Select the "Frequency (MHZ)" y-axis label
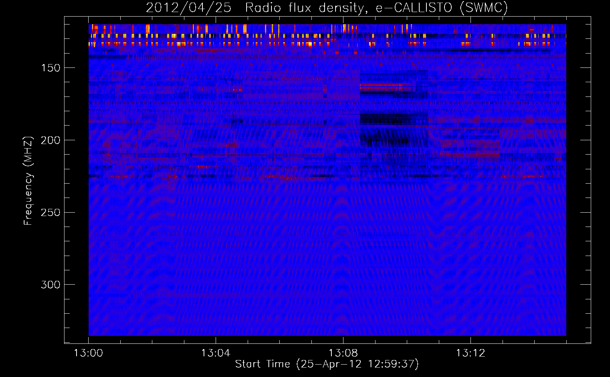Screen dimensions: 610x377 point(28,181)
